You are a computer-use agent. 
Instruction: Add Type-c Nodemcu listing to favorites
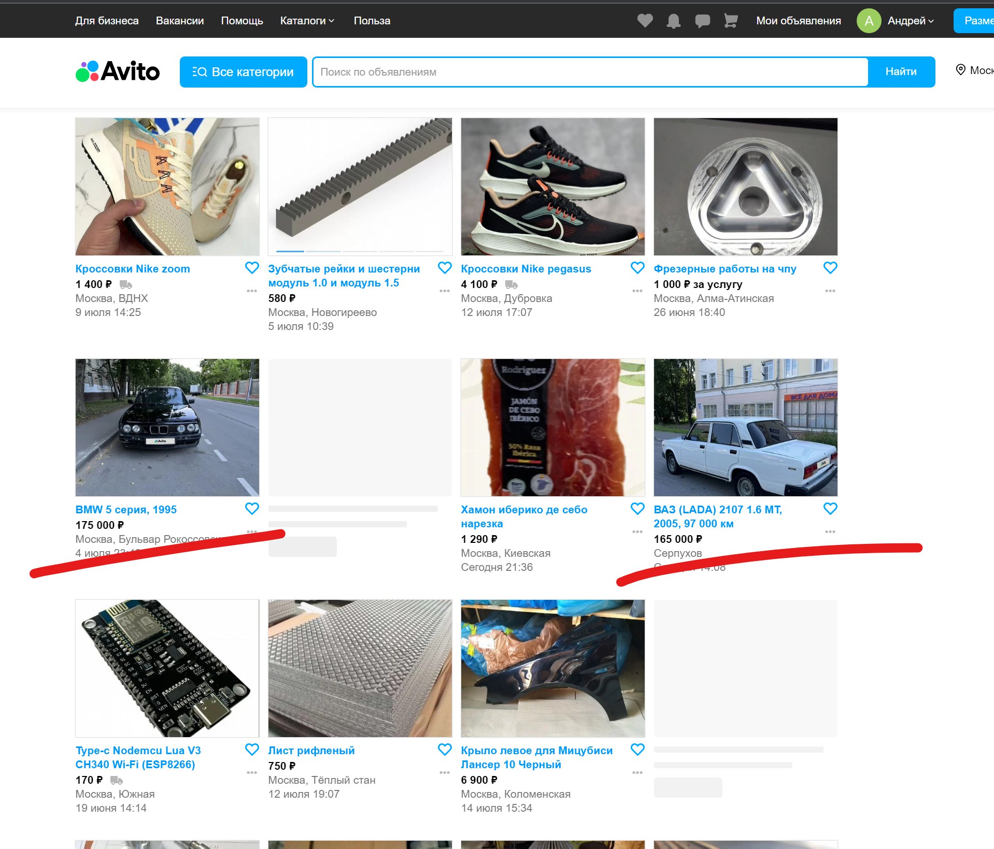click(252, 750)
